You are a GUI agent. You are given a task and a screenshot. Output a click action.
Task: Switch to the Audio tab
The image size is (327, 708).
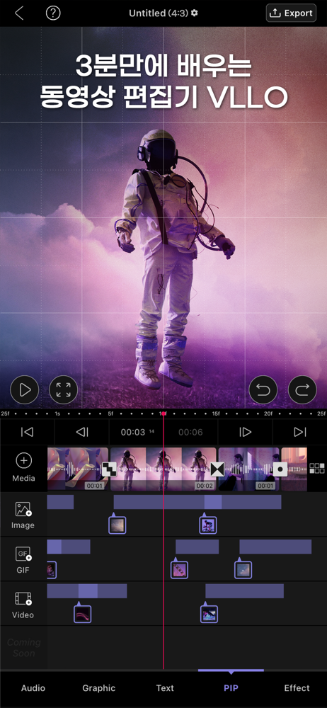(x=33, y=688)
